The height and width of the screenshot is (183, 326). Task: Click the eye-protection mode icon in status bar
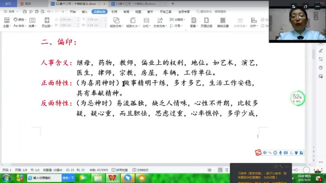tap(209, 170)
